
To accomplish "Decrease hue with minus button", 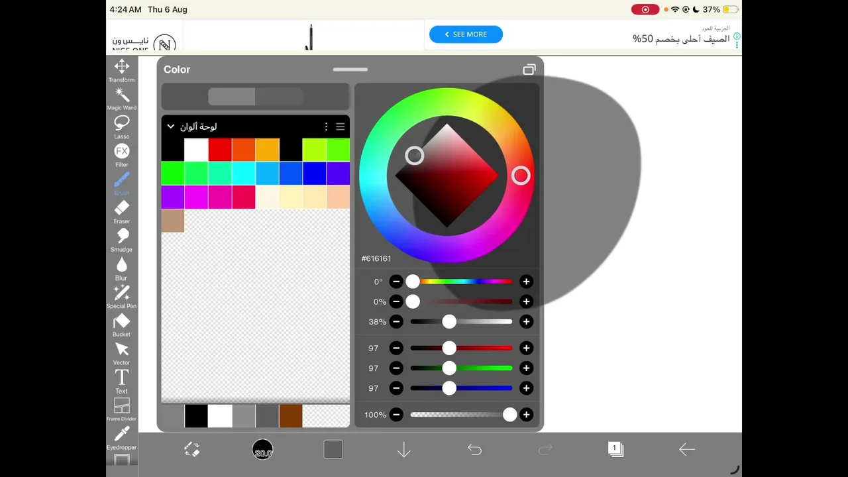I will click(396, 282).
